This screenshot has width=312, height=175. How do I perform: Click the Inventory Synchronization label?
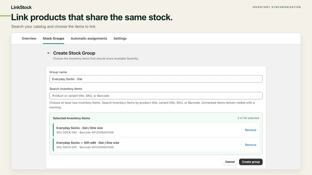pos(277,7)
